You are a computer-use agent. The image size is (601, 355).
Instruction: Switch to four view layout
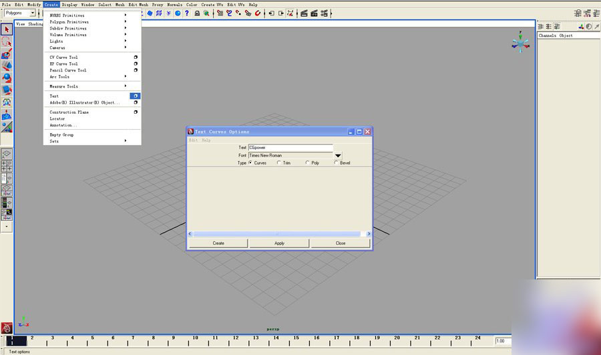7,166
